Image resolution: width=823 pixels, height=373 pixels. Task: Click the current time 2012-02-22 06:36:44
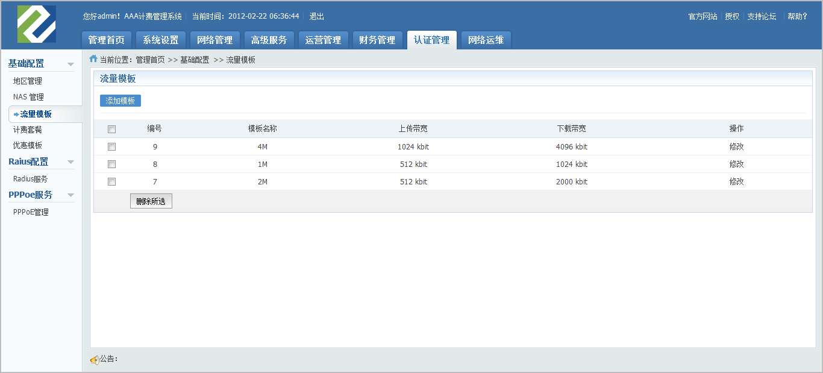pyautogui.click(x=264, y=16)
